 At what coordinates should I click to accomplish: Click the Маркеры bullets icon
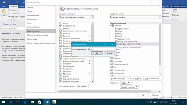60,74
